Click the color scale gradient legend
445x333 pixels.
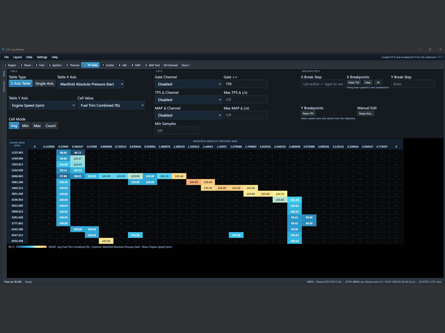[x=31, y=247]
